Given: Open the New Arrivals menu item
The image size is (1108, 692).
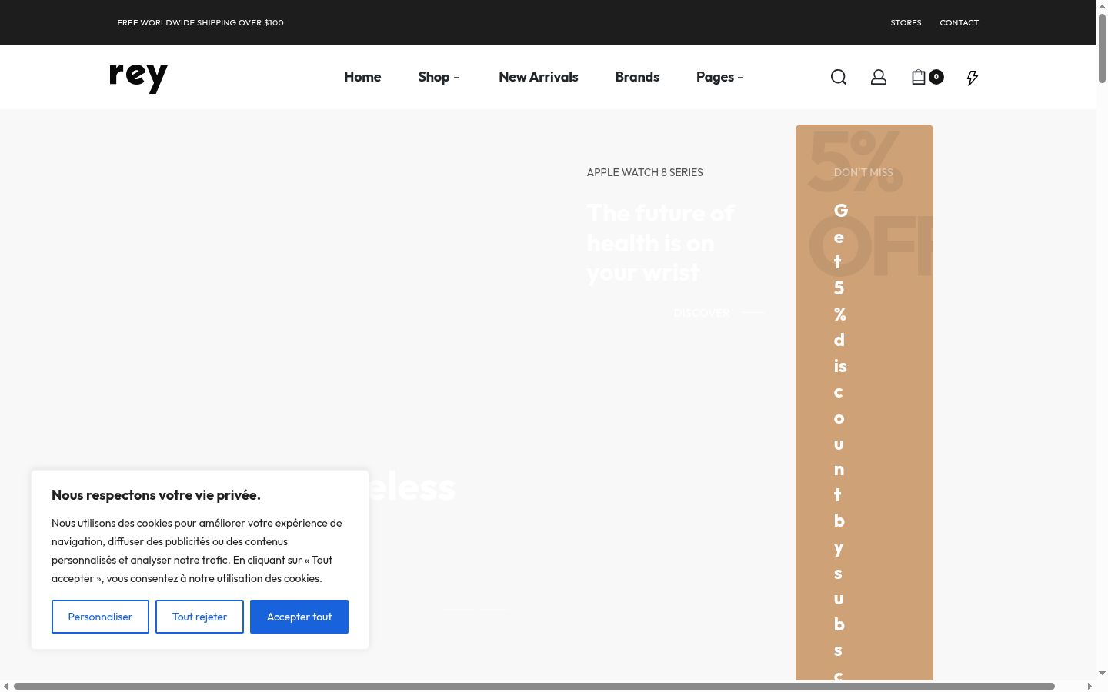Looking at the screenshot, I should click(539, 77).
